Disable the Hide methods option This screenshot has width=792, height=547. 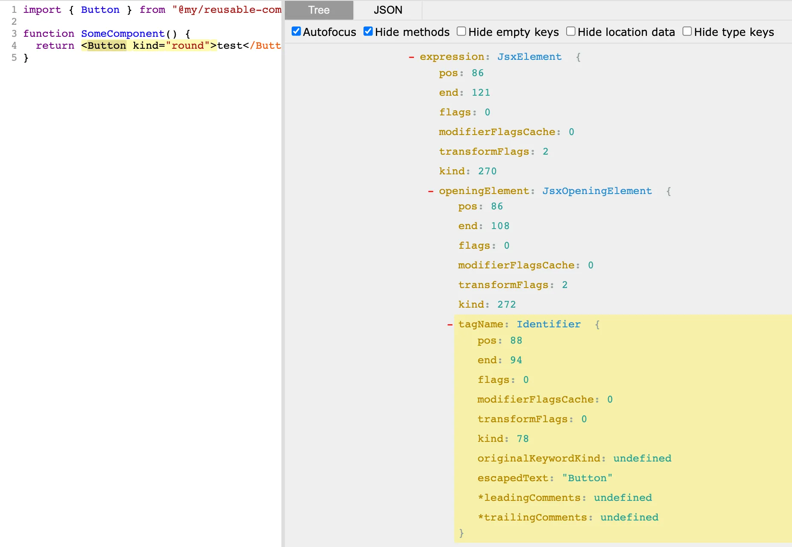368,31
